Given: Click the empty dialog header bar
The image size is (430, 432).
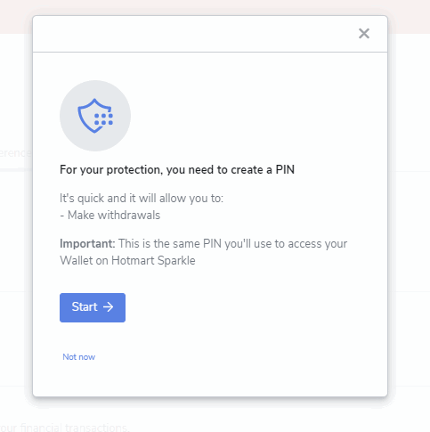Looking at the screenshot, I should tap(193, 34).
